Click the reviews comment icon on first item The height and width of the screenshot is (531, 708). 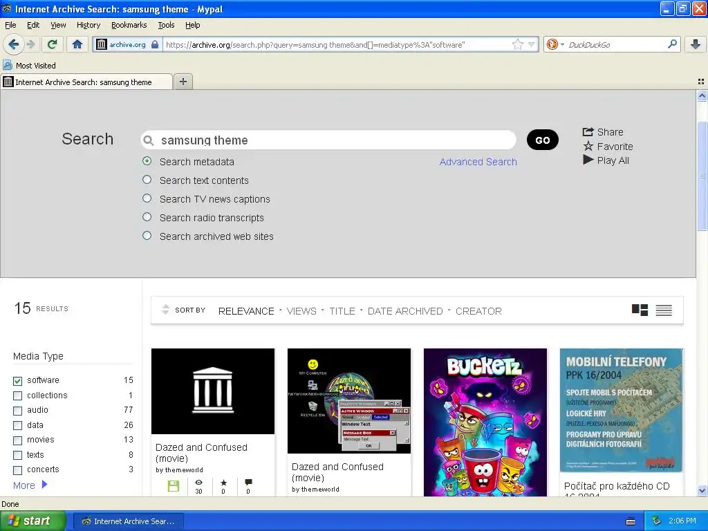pyautogui.click(x=248, y=482)
